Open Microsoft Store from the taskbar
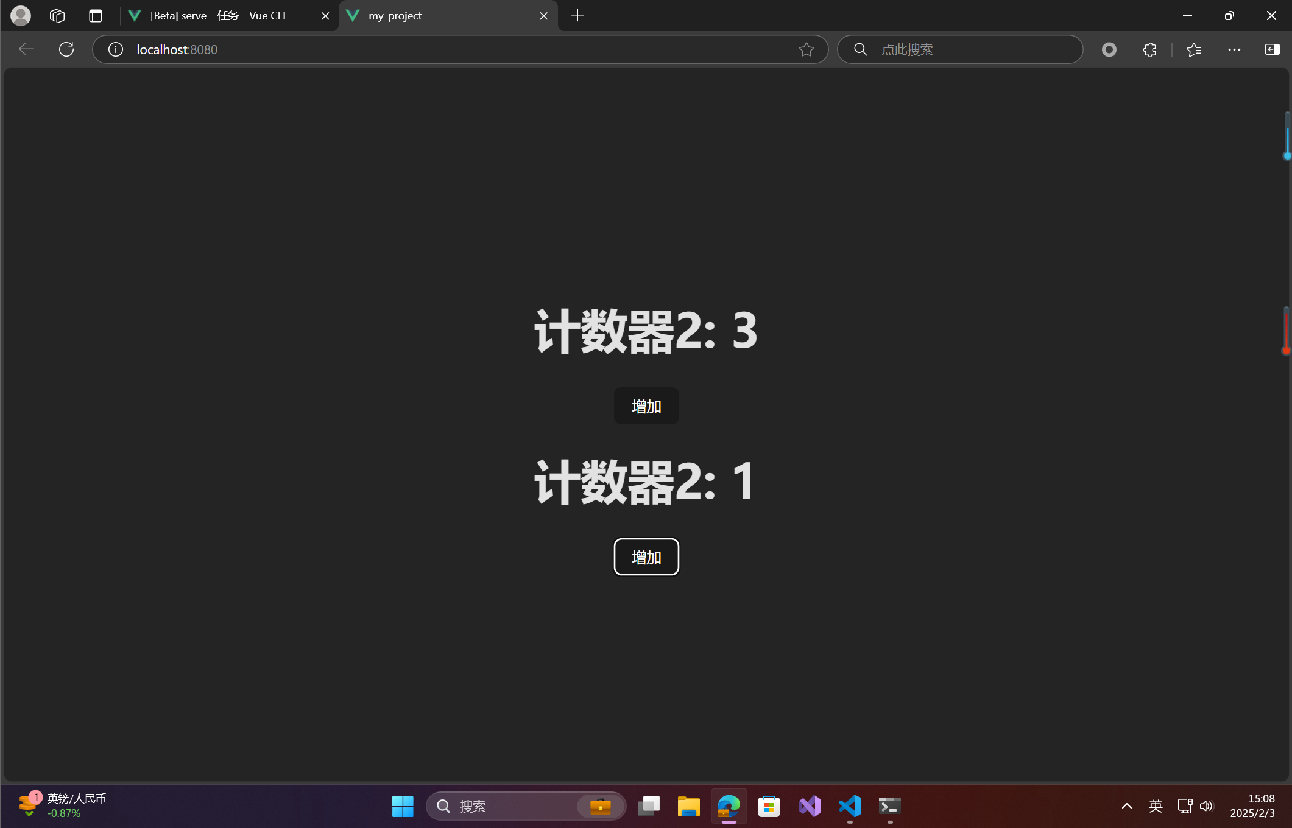The height and width of the screenshot is (828, 1292). [x=768, y=806]
